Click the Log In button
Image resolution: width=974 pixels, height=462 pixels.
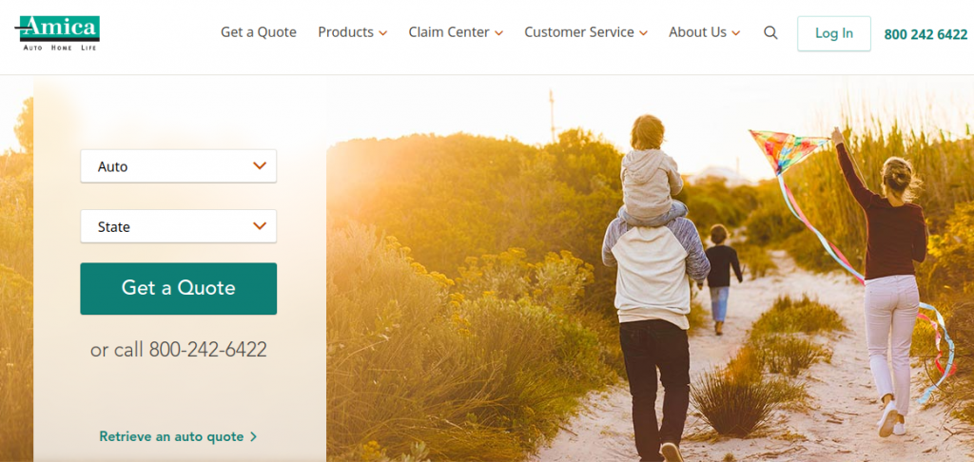point(833,33)
